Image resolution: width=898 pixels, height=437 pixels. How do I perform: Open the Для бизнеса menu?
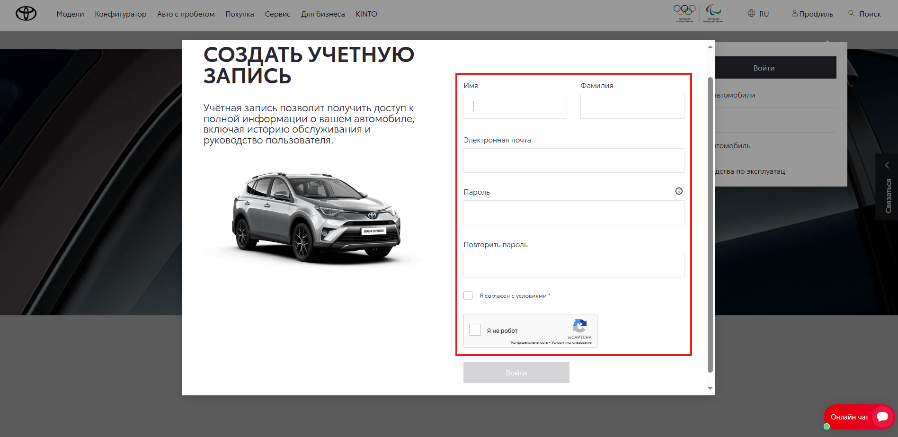click(323, 14)
